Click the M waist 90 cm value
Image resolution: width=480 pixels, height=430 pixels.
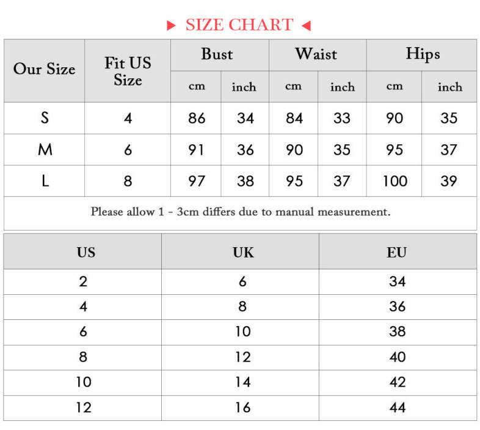(x=294, y=150)
